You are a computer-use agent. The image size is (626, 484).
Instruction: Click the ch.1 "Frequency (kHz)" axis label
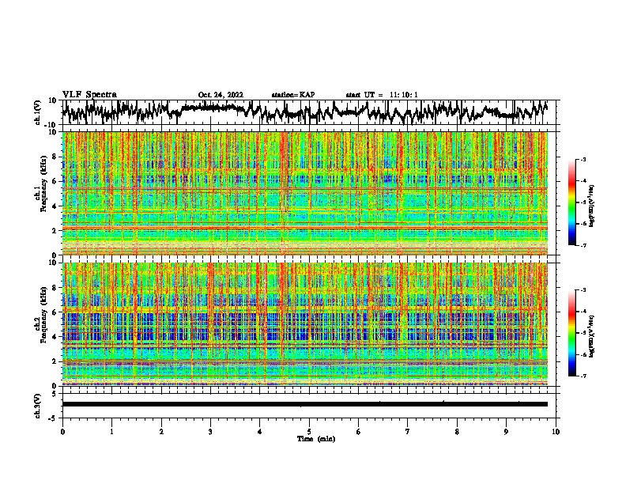[x=44, y=183]
